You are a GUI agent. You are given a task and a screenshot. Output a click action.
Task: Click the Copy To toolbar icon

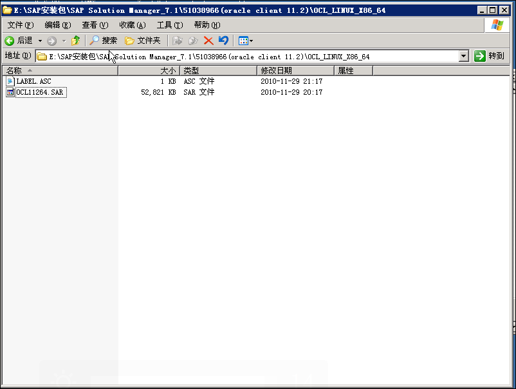pos(193,41)
